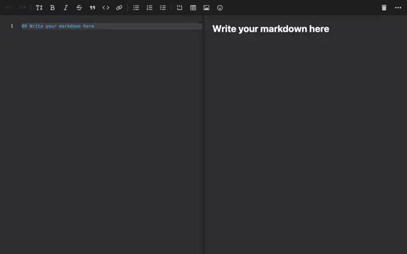Open the emoji picker

(x=220, y=8)
